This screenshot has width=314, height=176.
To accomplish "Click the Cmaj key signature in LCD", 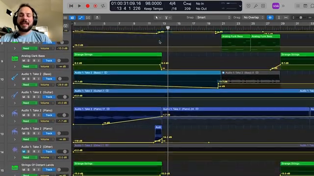I will 187,3.
